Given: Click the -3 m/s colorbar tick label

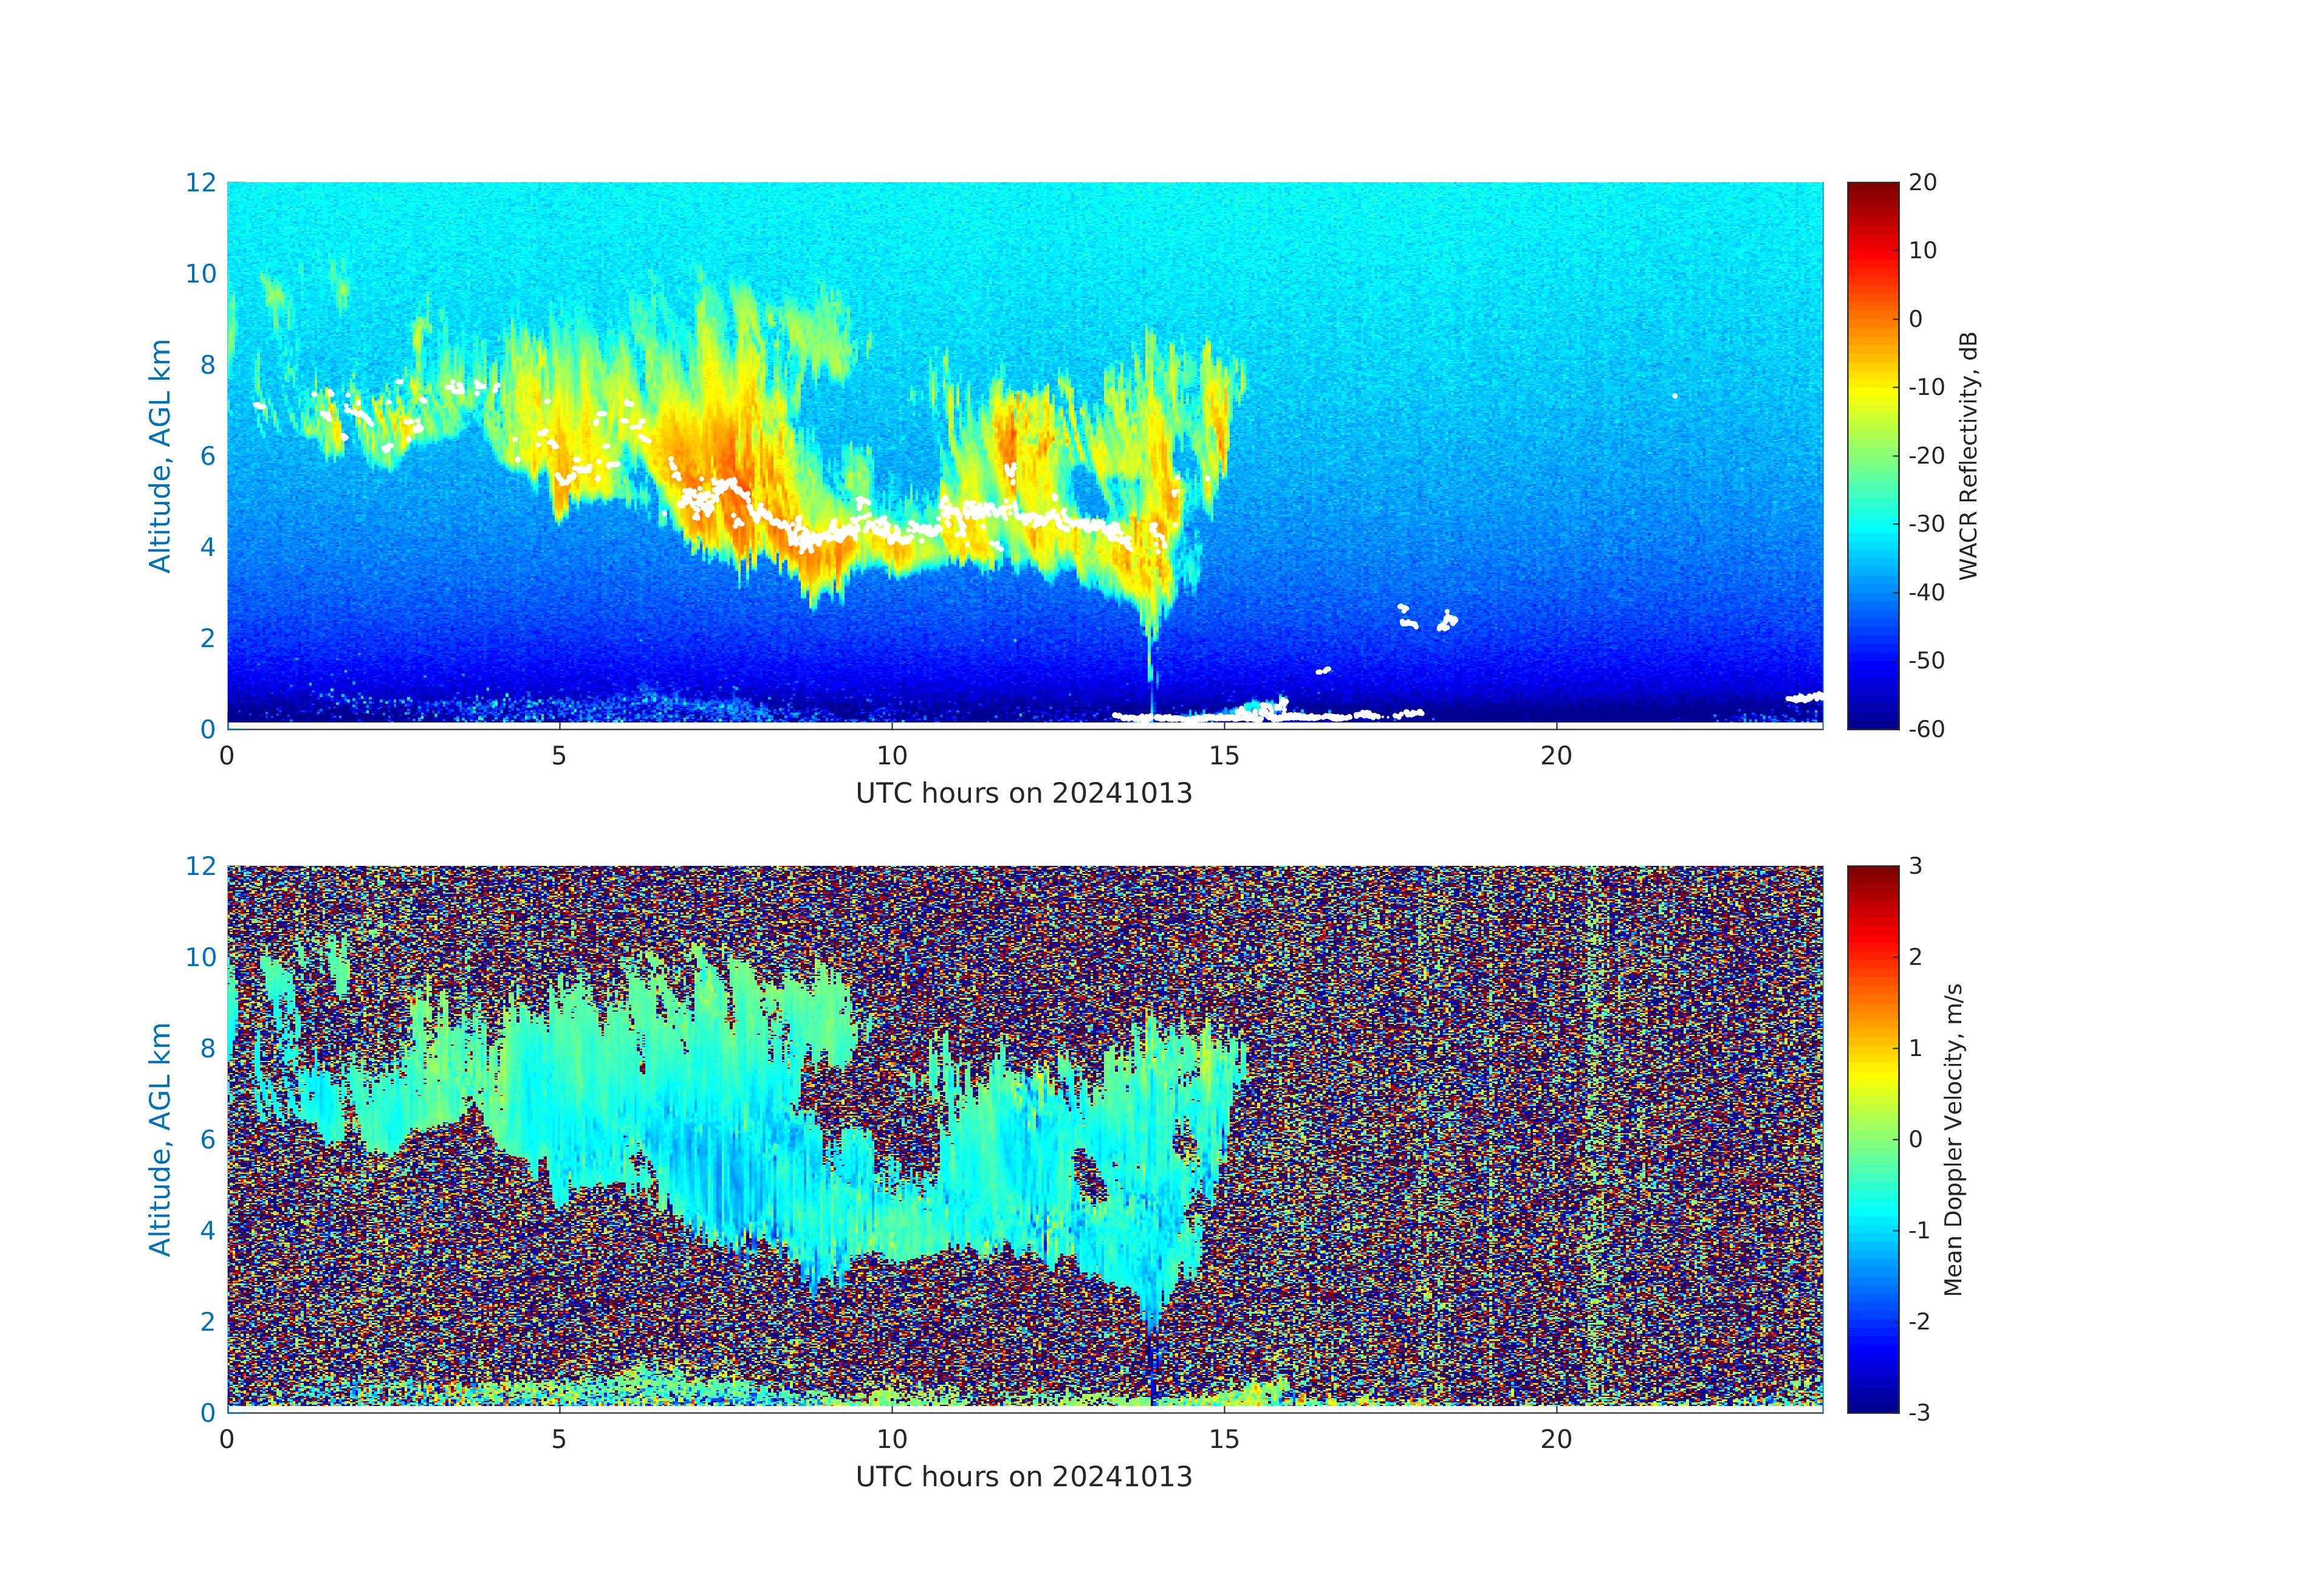Looking at the screenshot, I should (x=1919, y=1412).
